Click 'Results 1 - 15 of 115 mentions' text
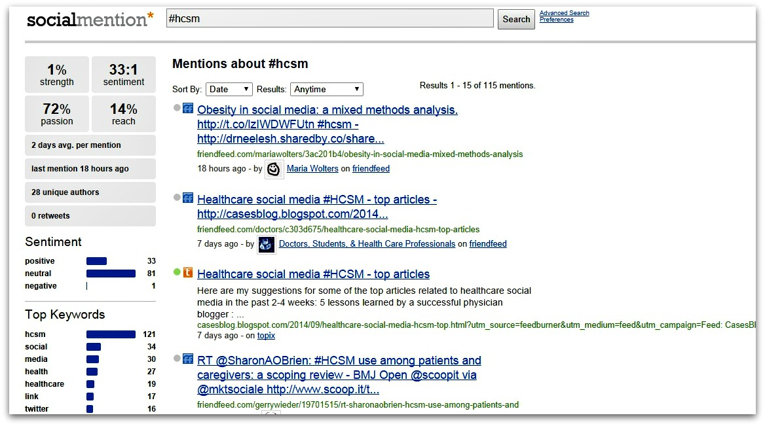765x426 pixels. pyautogui.click(x=477, y=85)
